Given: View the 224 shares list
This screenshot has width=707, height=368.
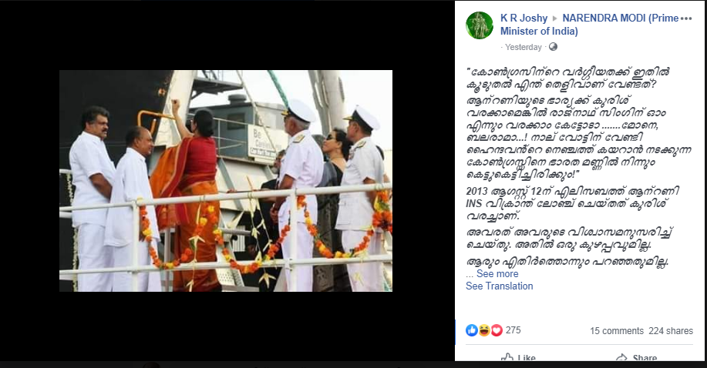Looking at the screenshot, I should coord(671,330).
